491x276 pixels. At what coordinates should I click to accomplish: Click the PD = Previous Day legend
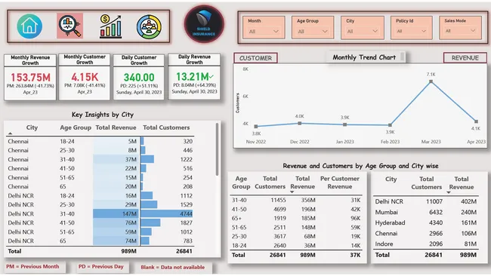click(100, 267)
